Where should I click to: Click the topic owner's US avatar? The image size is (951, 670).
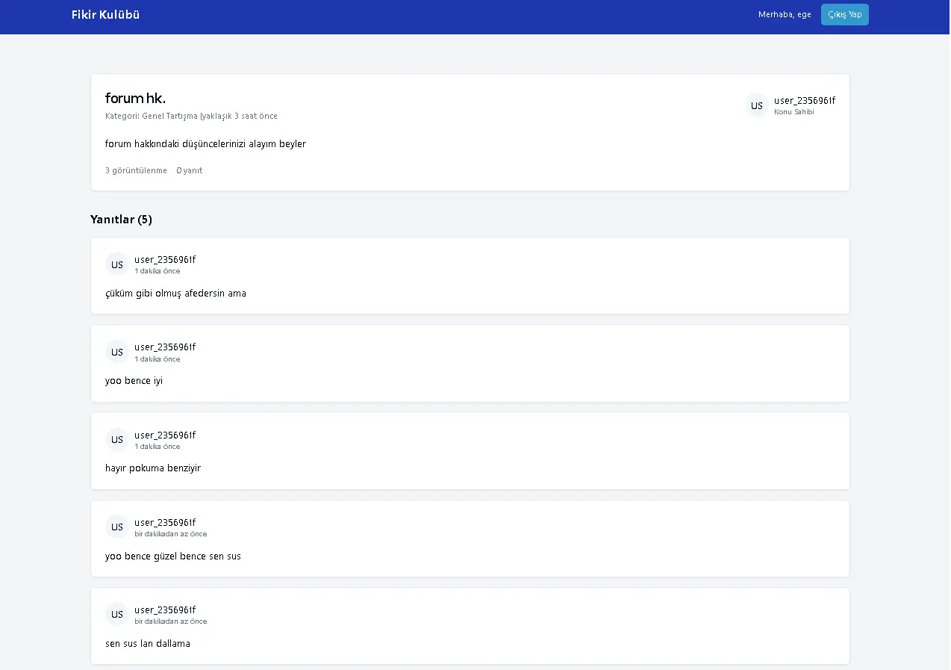756,105
